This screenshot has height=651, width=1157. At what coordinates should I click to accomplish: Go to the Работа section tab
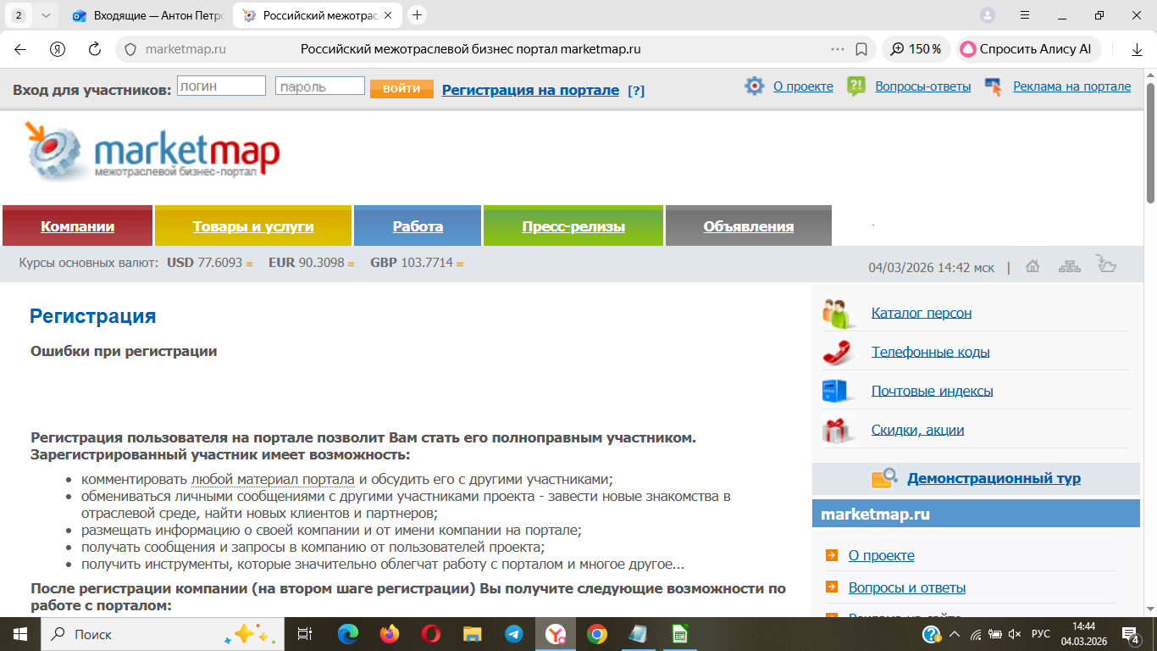point(418,226)
